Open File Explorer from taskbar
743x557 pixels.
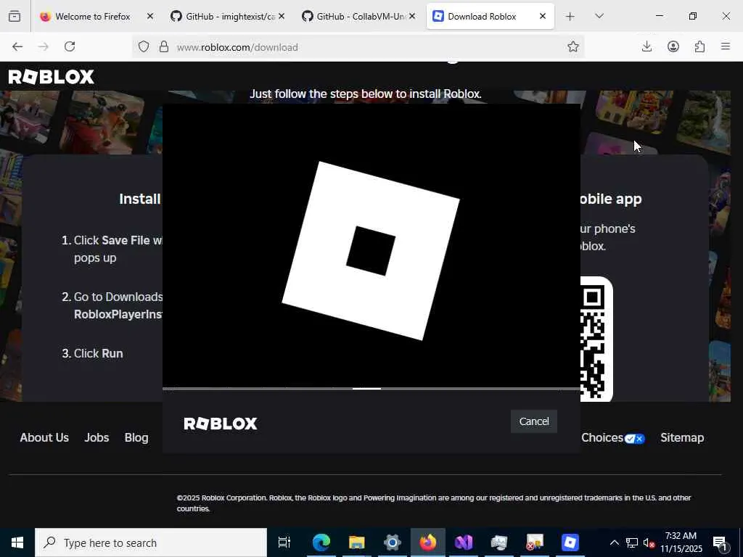(357, 542)
